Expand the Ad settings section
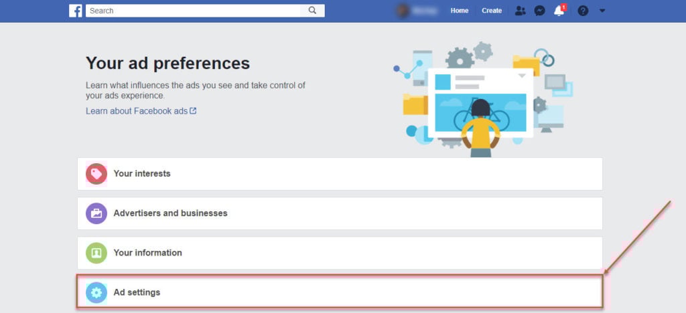This screenshot has width=686, height=313. [340, 292]
